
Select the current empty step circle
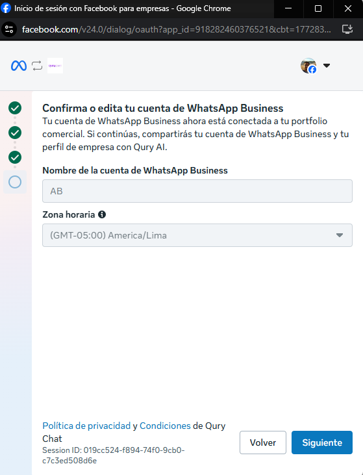[x=15, y=182]
